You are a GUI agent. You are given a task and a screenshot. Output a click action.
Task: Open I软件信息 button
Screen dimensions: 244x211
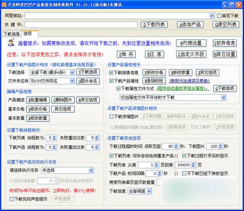224,43
